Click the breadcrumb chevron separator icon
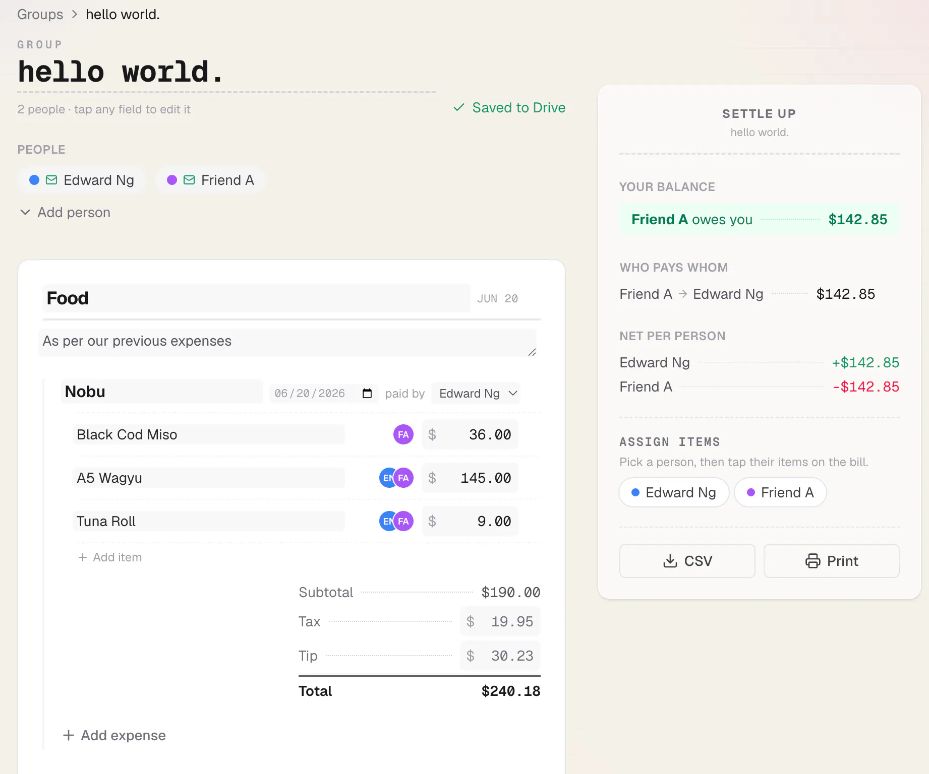The width and height of the screenshot is (929, 774). [75, 14]
